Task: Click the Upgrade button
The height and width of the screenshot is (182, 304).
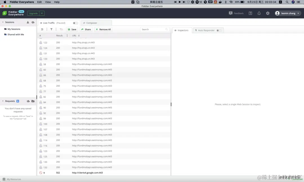Action: (33, 14)
